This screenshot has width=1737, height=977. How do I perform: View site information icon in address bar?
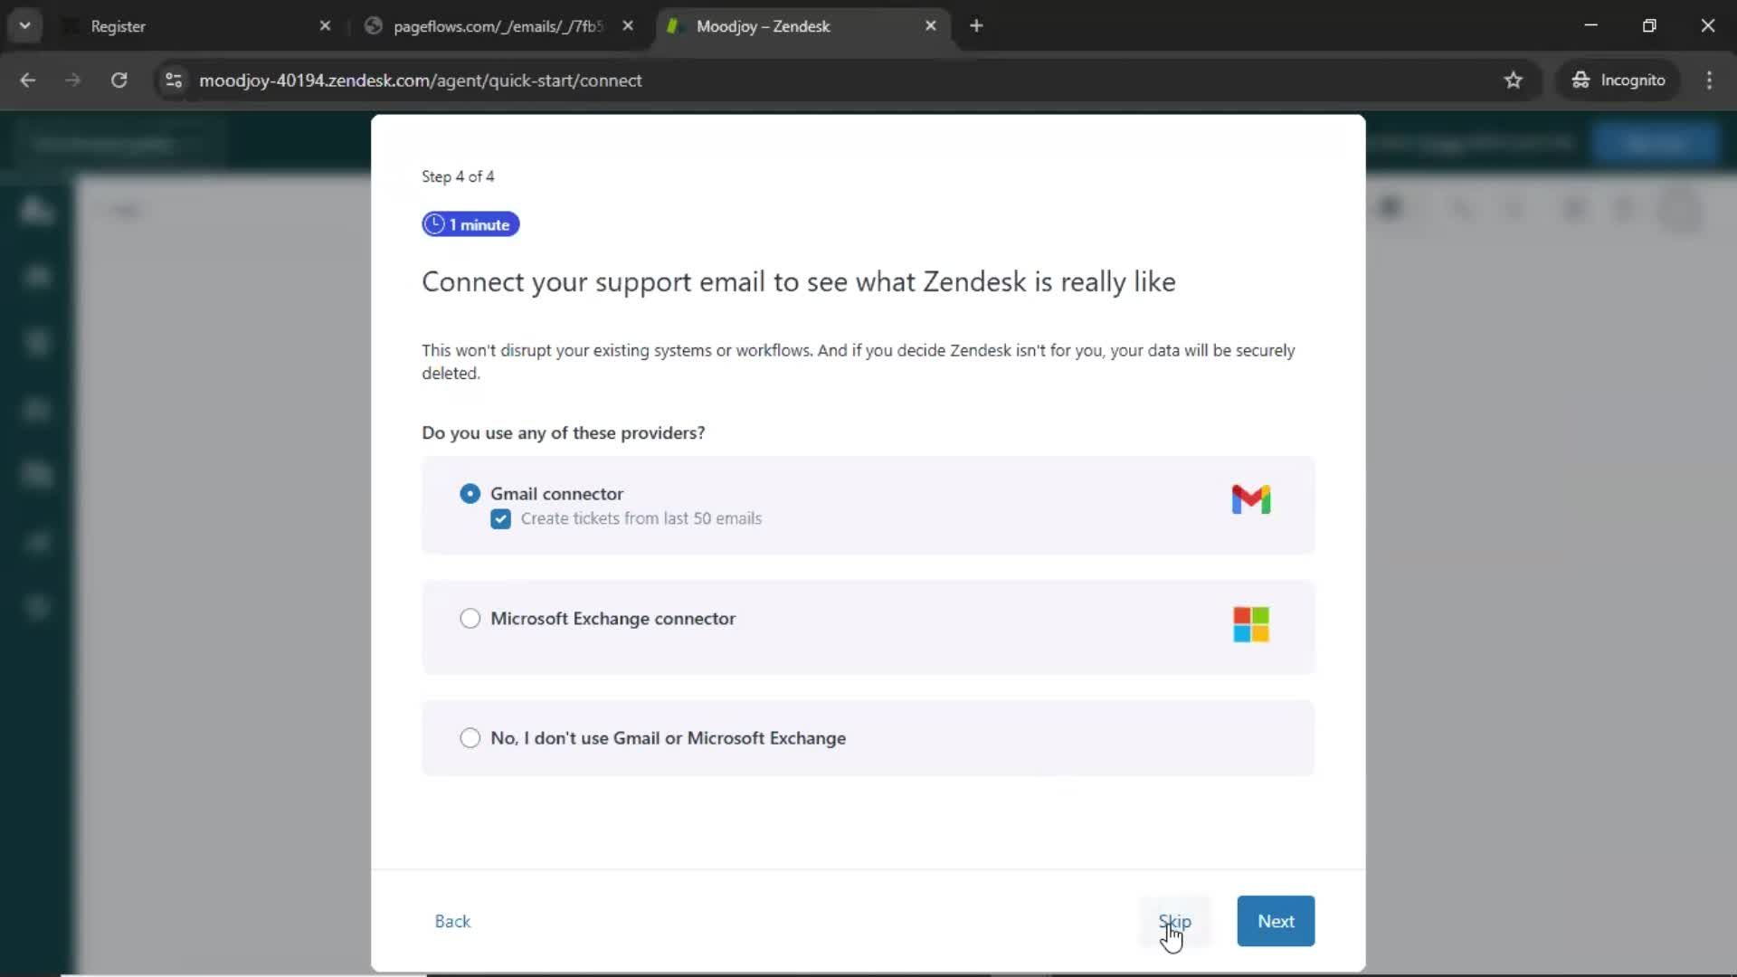tap(174, 81)
